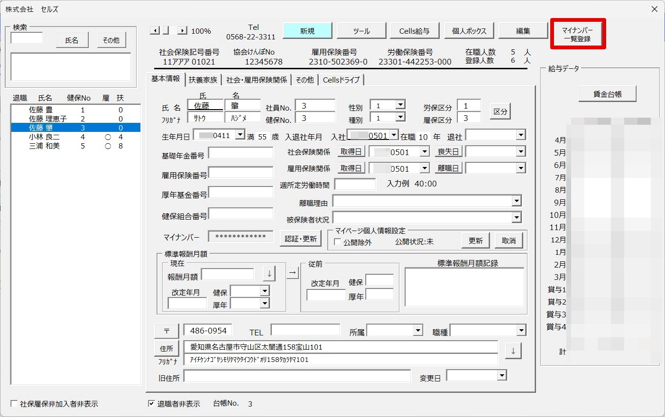
Task: Click the down arrow beside 報酬月額
Action: [269, 274]
